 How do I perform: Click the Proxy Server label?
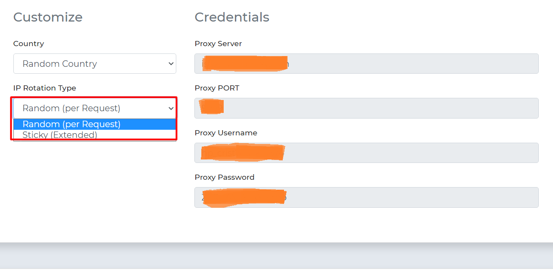218,44
